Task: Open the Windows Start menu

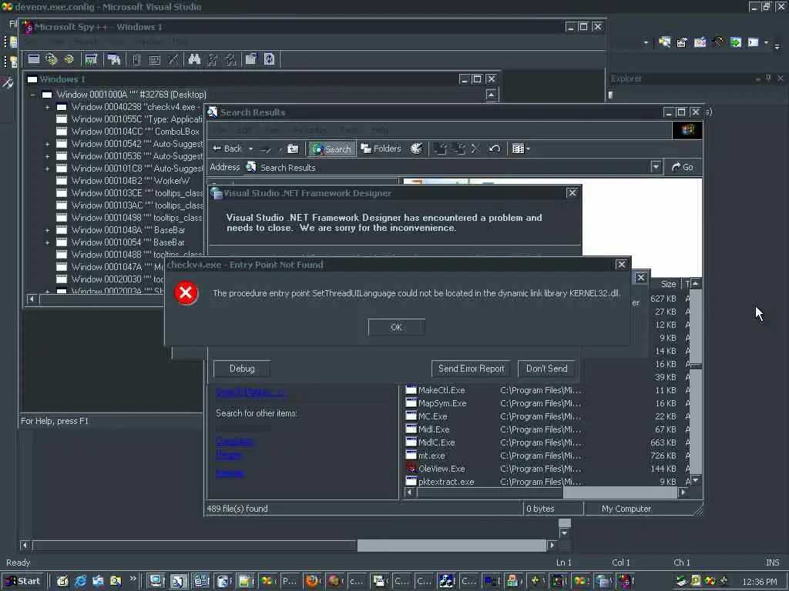Action: [x=23, y=581]
